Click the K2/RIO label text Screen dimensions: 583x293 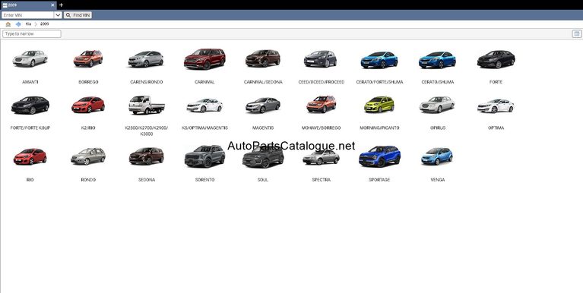(x=88, y=128)
